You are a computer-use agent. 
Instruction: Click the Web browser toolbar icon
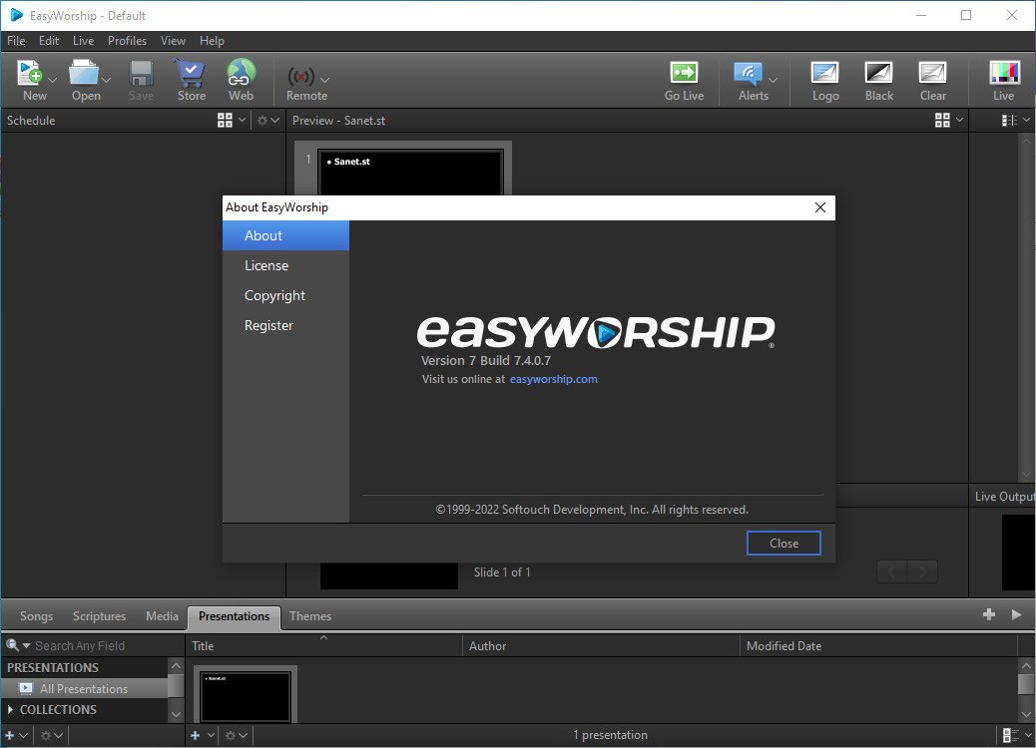point(240,80)
